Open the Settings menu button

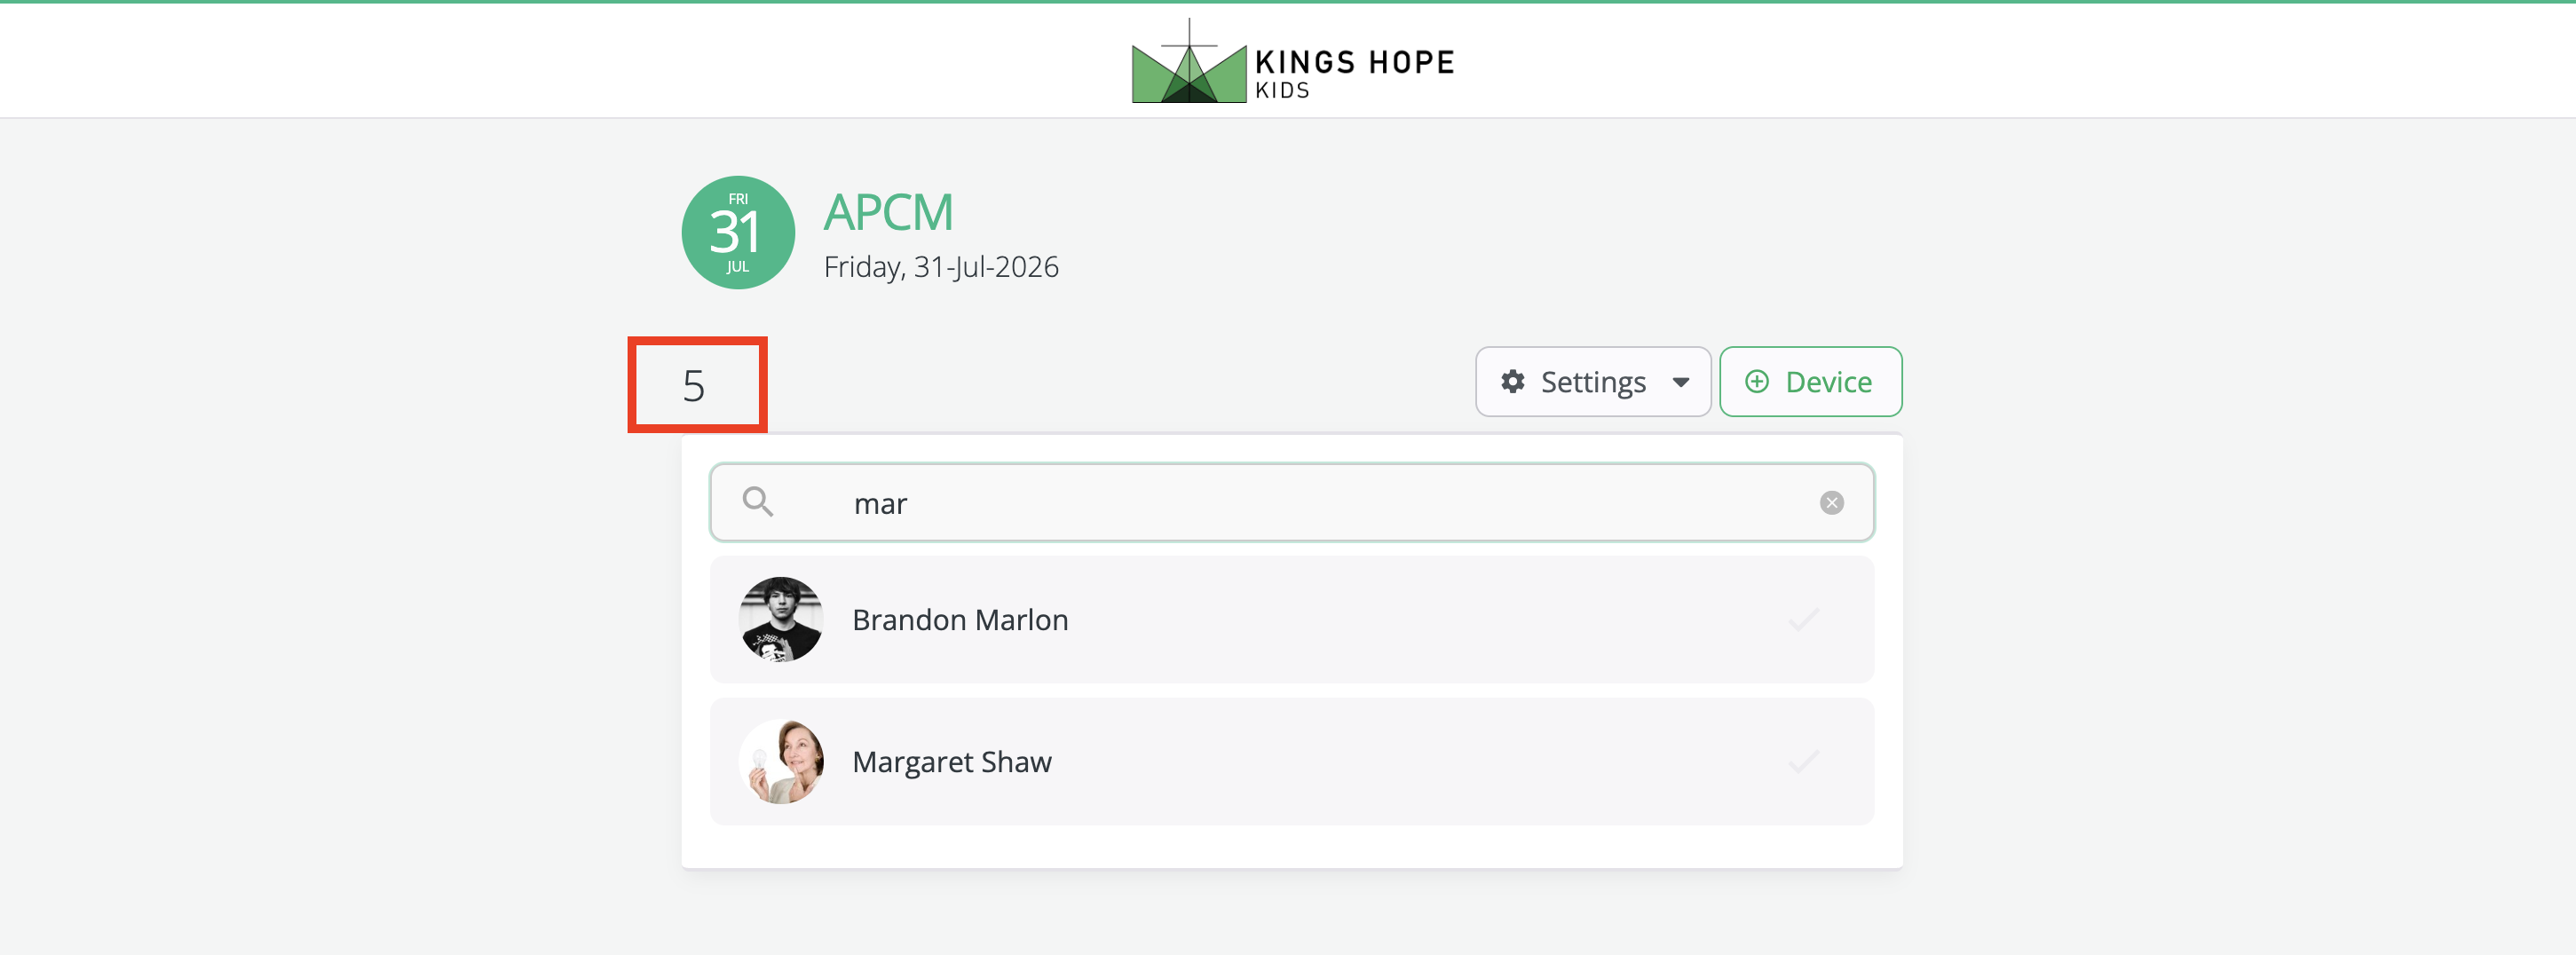1593,382
